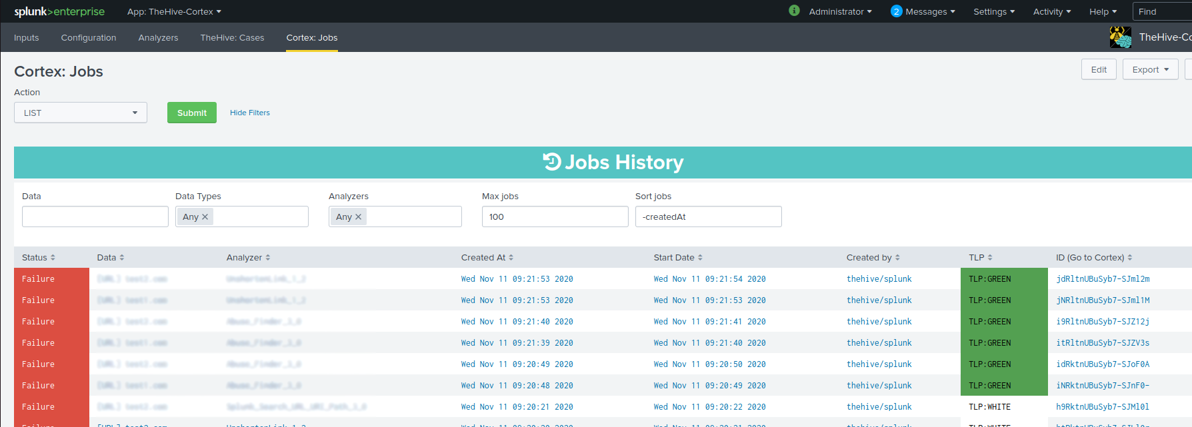Switch to the Inputs tab
Screen dimensions: 1192x427
(27, 37)
